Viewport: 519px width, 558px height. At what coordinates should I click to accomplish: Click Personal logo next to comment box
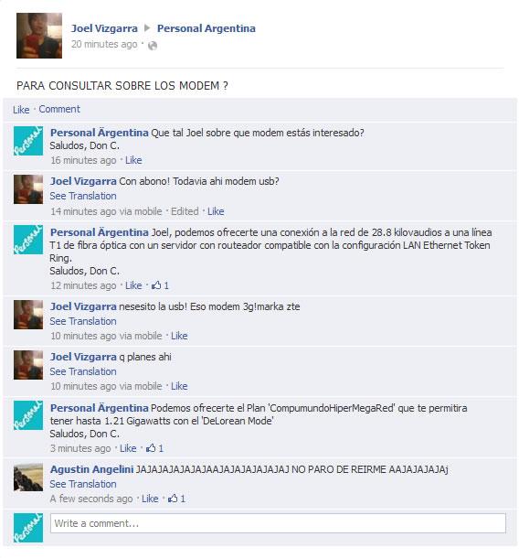28,528
